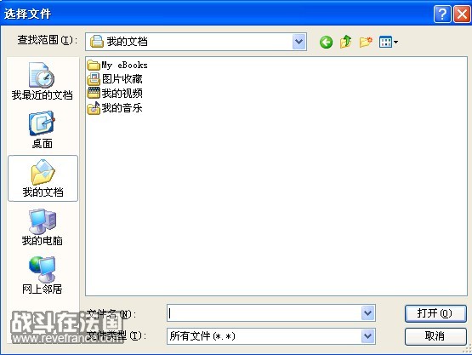Select 桌面 in the places bar
The image size is (472, 355).
43,130
